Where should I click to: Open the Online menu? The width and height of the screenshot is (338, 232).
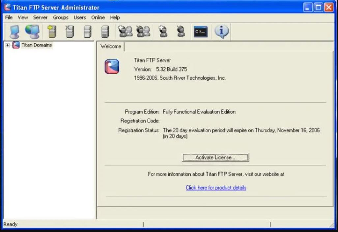click(98, 17)
